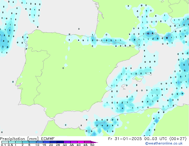Click the 'ECMWF' model label

48,139
